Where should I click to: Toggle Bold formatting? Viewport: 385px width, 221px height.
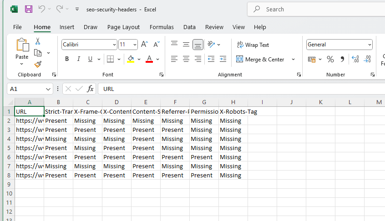click(67, 59)
